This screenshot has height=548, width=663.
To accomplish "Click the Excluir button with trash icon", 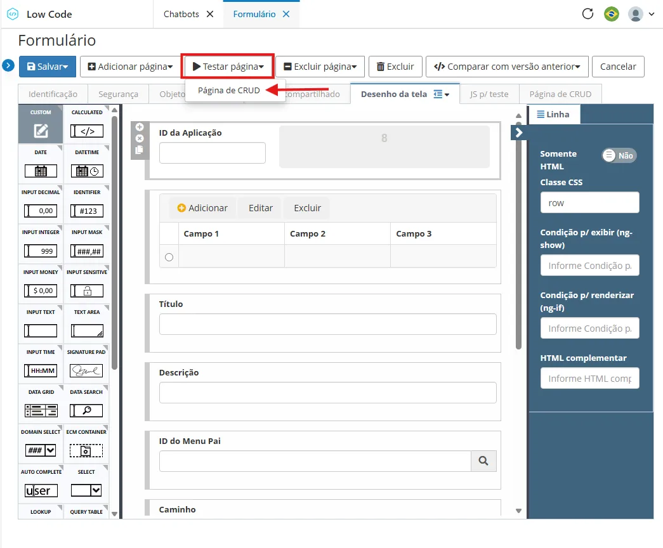I will coord(395,67).
